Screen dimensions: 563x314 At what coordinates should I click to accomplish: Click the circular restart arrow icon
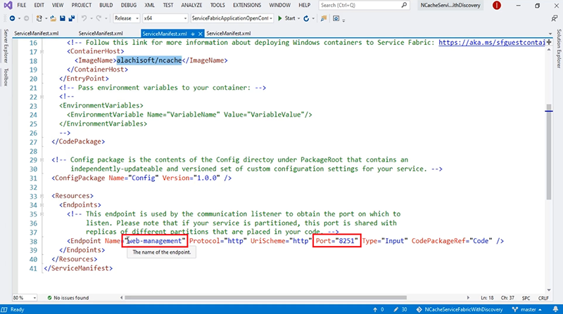point(306,18)
